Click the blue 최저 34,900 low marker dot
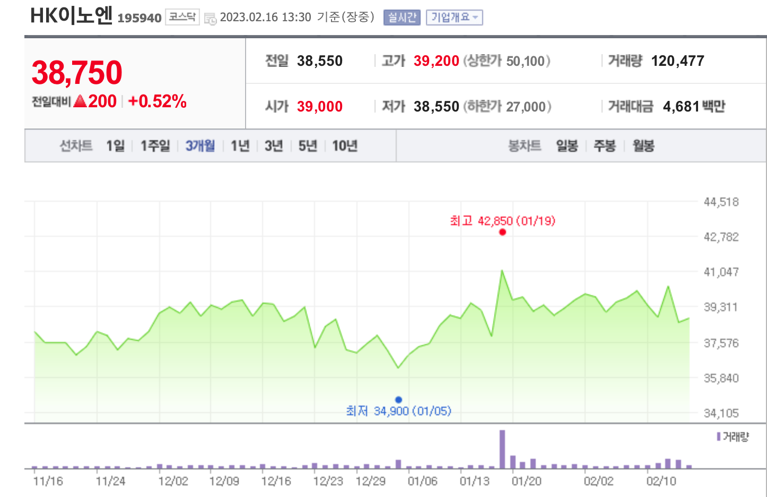767x497 pixels. pos(398,400)
